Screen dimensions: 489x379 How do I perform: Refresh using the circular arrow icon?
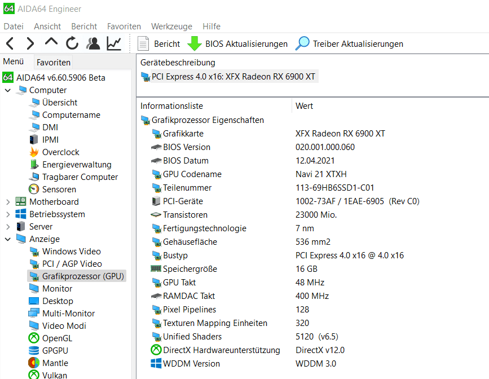point(72,43)
